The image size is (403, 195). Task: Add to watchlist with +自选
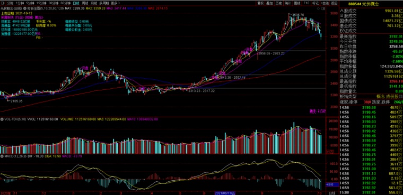pyautogui.click(x=325, y=3)
